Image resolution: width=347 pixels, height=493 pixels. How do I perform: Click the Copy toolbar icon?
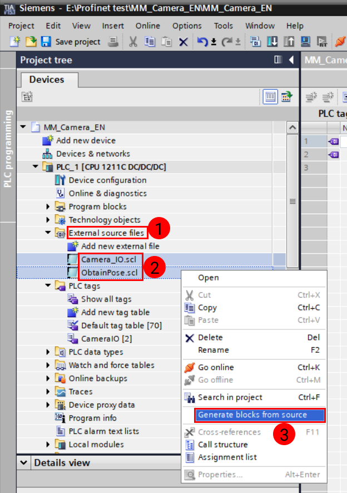[x=150, y=42]
